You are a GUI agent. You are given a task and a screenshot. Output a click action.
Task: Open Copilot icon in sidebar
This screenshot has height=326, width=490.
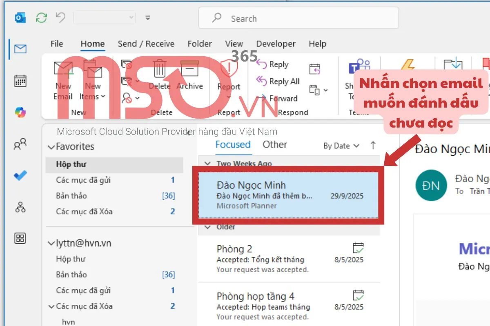20,112
